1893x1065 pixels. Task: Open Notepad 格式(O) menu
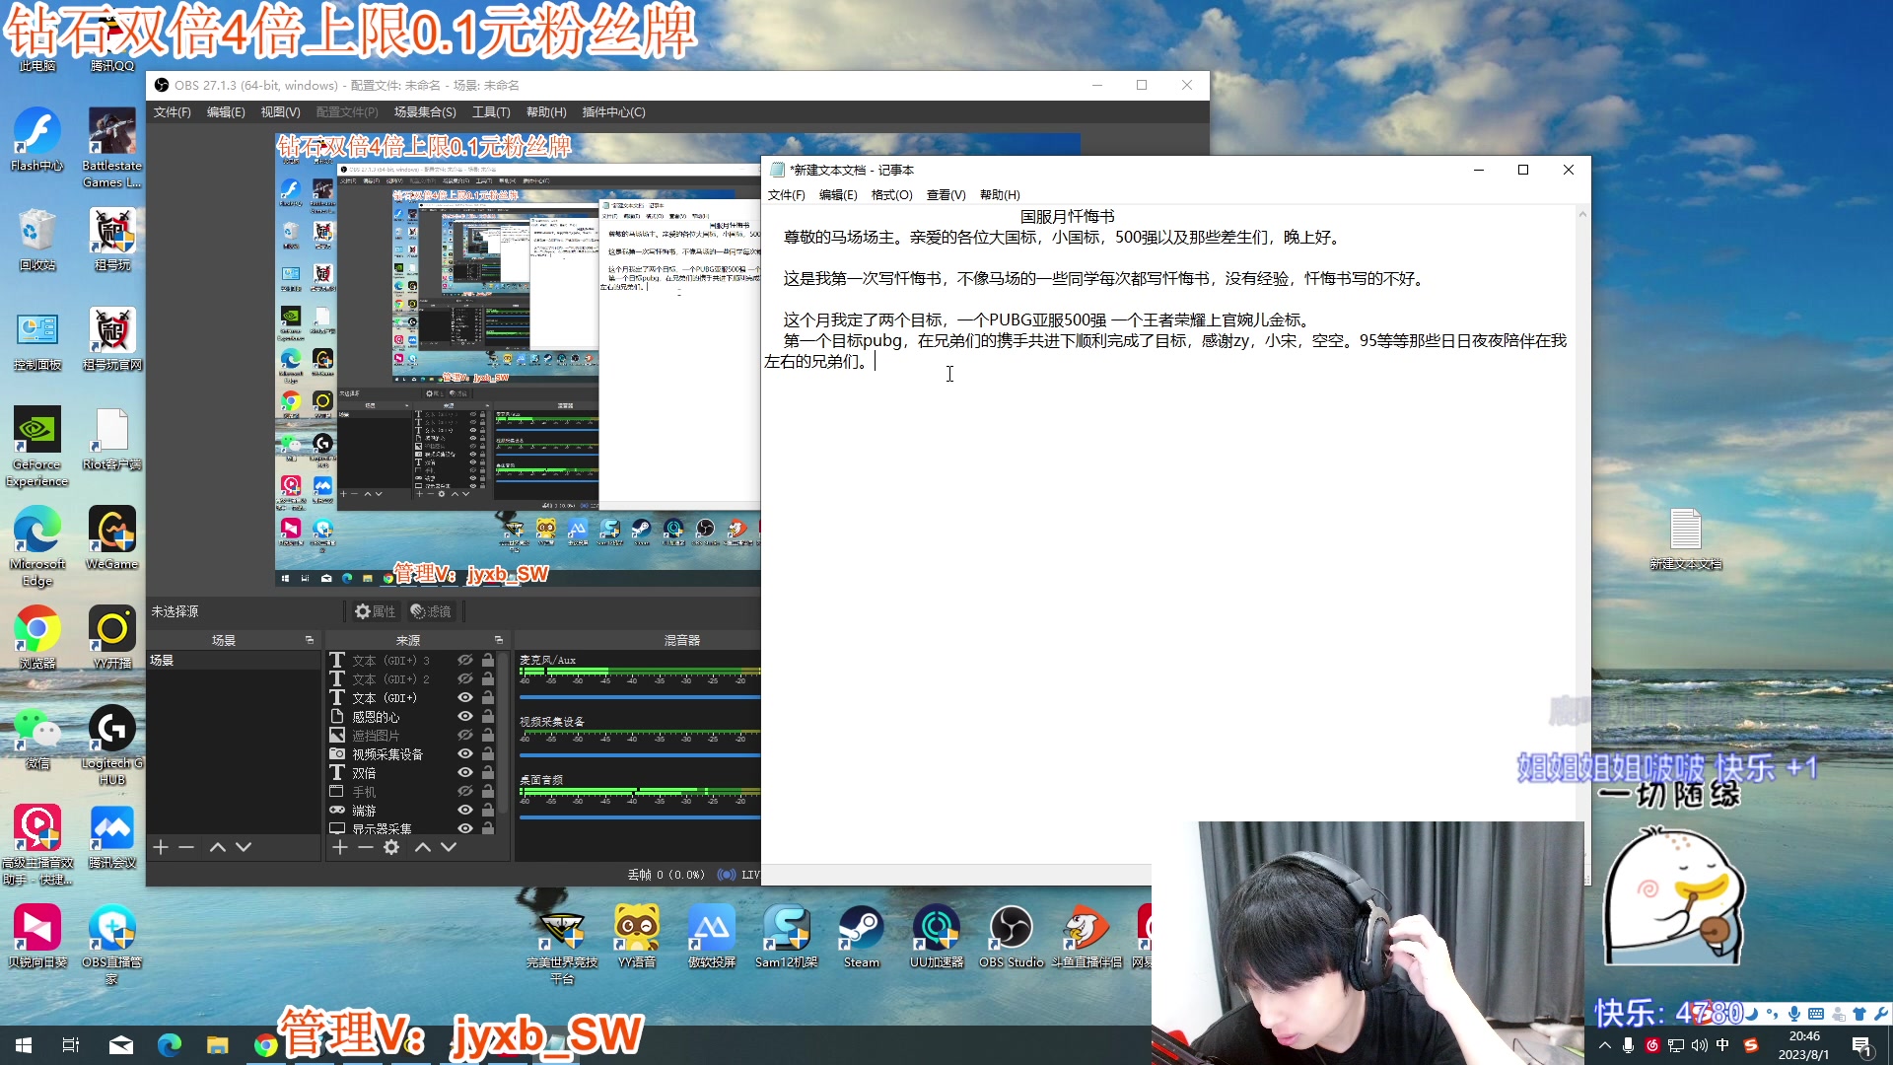tap(891, 195)
